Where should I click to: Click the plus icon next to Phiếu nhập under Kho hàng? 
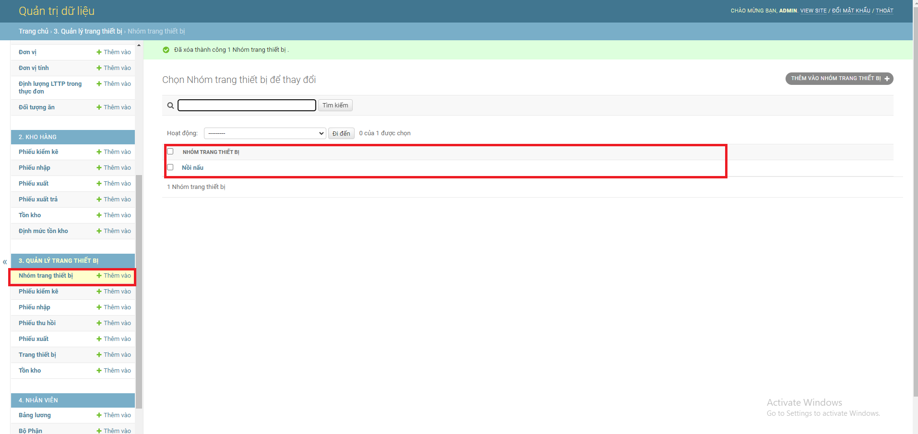(x=99, y=167)
